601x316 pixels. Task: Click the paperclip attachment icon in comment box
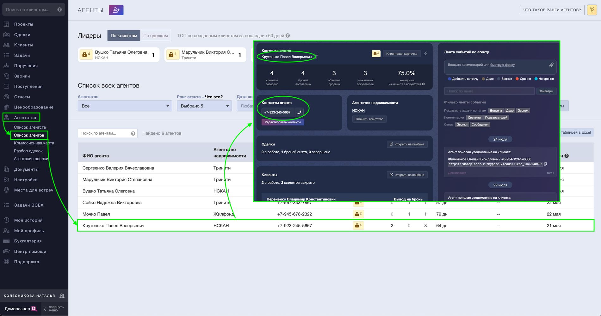[x=551, y=65]
